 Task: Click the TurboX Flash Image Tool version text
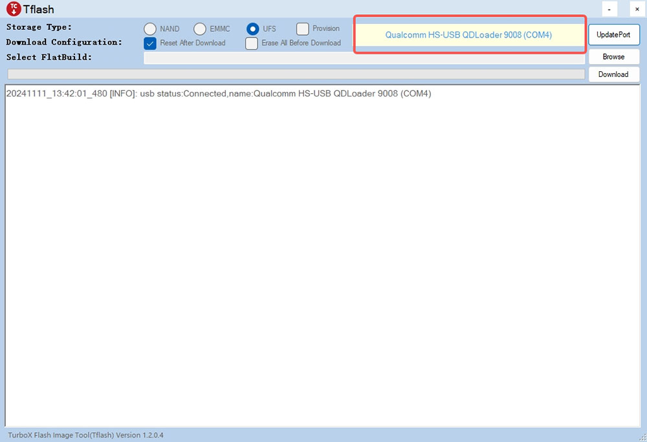(86, 435)
